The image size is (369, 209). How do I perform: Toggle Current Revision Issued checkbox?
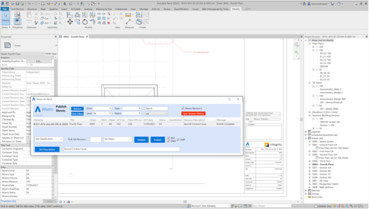(x=28, y=90)
